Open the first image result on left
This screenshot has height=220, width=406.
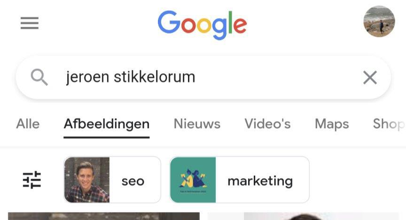(x=104, y=216)
